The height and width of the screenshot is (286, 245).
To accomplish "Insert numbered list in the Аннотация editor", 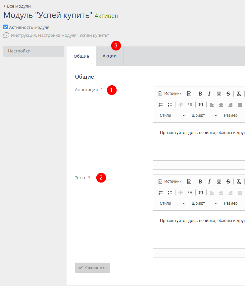I will (161, 105).
